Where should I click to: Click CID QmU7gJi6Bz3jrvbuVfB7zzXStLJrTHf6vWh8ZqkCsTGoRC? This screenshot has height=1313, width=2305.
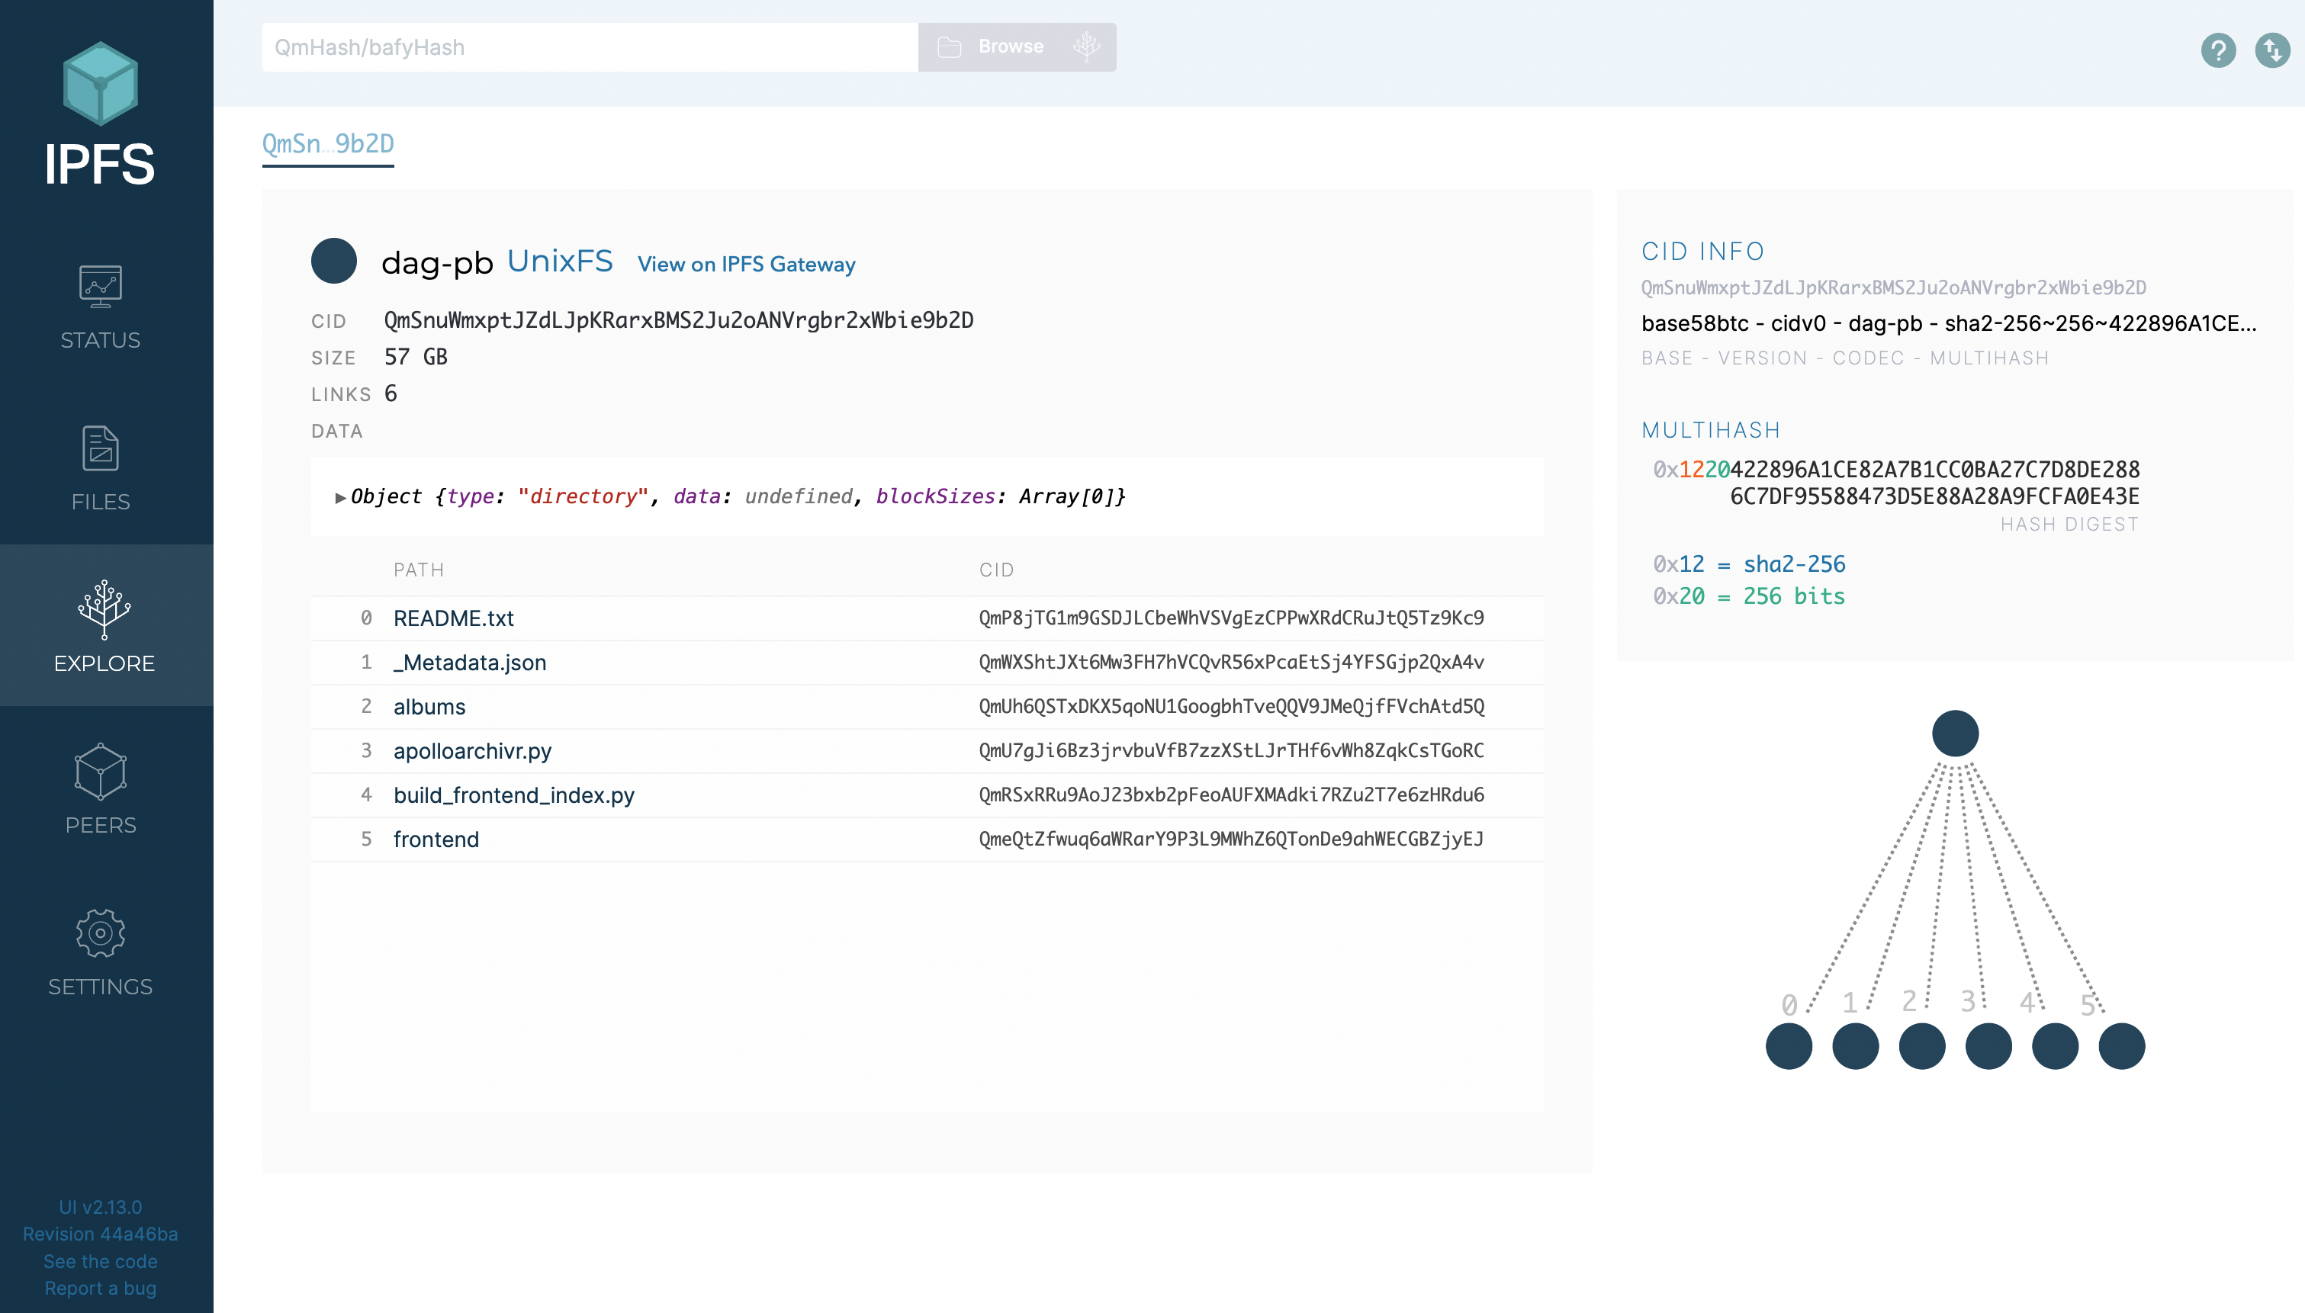(x=1232, y=750)
